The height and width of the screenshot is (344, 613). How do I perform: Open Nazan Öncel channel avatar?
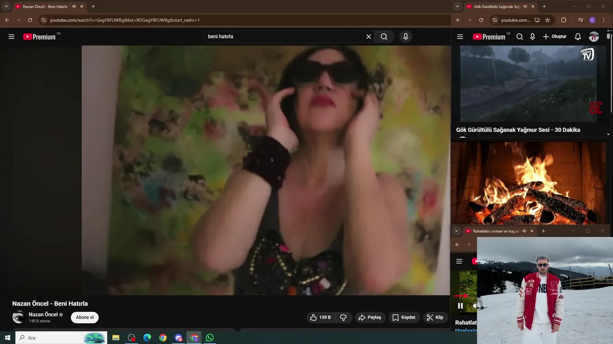(x=18, y=317)
